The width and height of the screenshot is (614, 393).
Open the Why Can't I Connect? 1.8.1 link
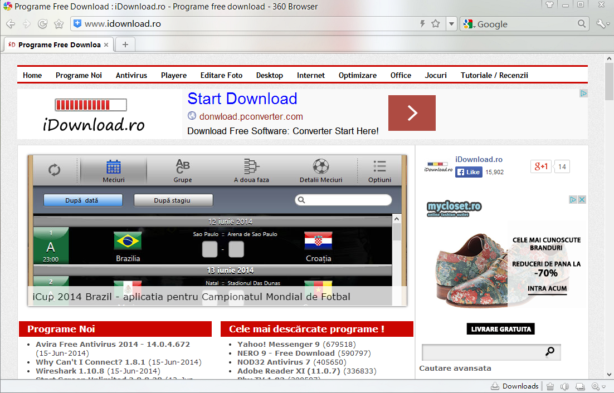90,362
